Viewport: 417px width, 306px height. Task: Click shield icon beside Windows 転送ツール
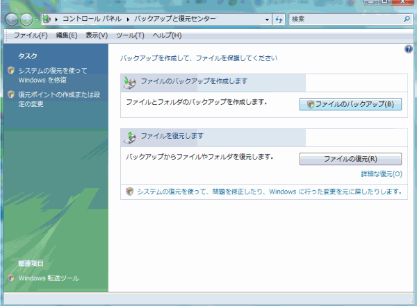coord(11,278)
